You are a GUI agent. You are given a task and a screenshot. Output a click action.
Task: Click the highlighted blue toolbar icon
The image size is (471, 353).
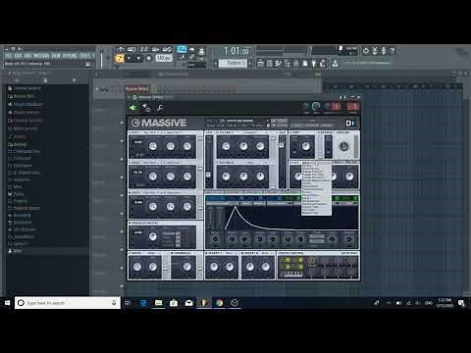pos(182,49)
